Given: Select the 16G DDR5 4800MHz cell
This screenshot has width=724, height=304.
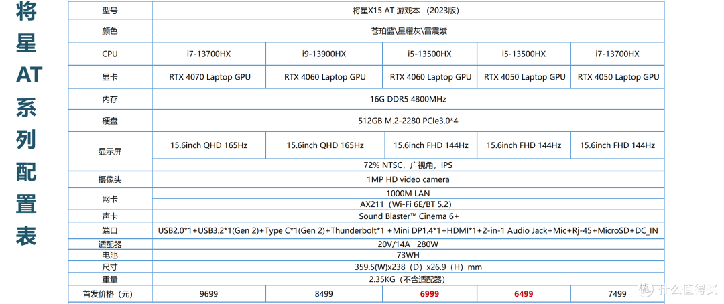Looking at the screenshot, I should click(x=408, y=99).
